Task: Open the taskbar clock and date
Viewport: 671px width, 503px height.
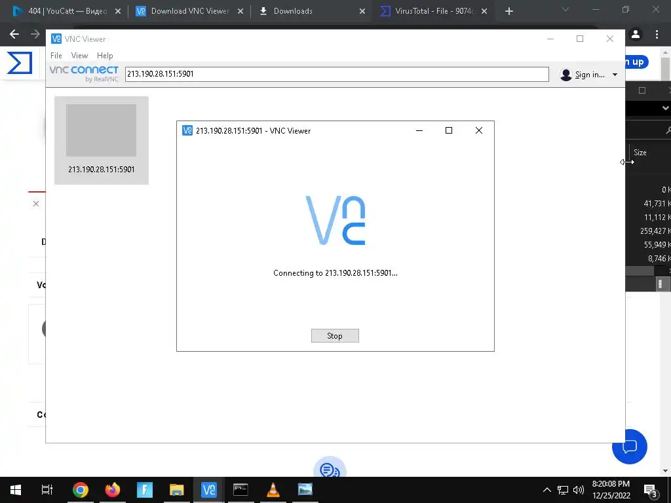Action: 611,490
